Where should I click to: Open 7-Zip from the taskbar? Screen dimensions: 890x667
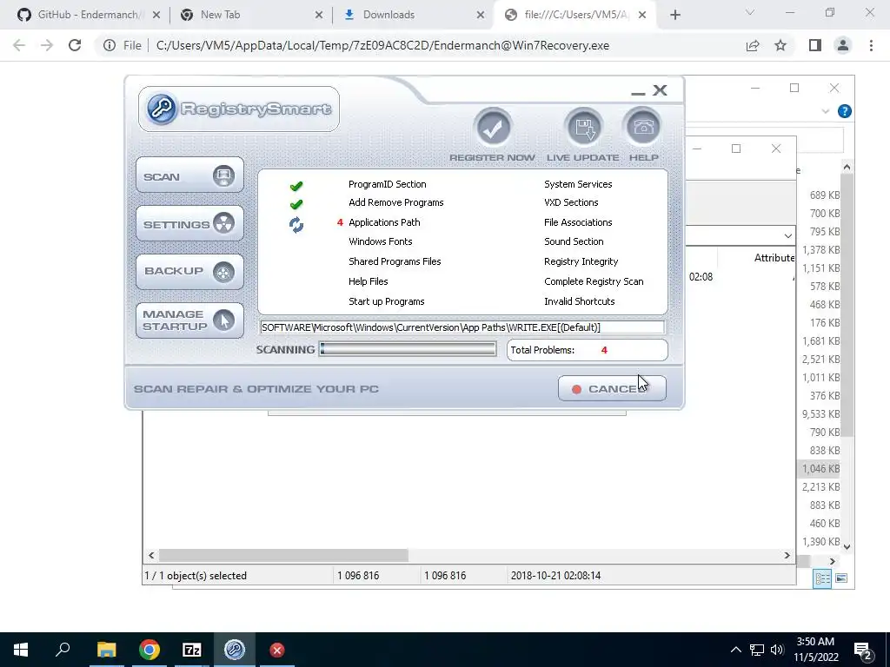(192, 650)
